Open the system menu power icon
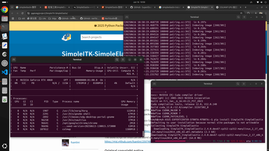 (265, 2)
